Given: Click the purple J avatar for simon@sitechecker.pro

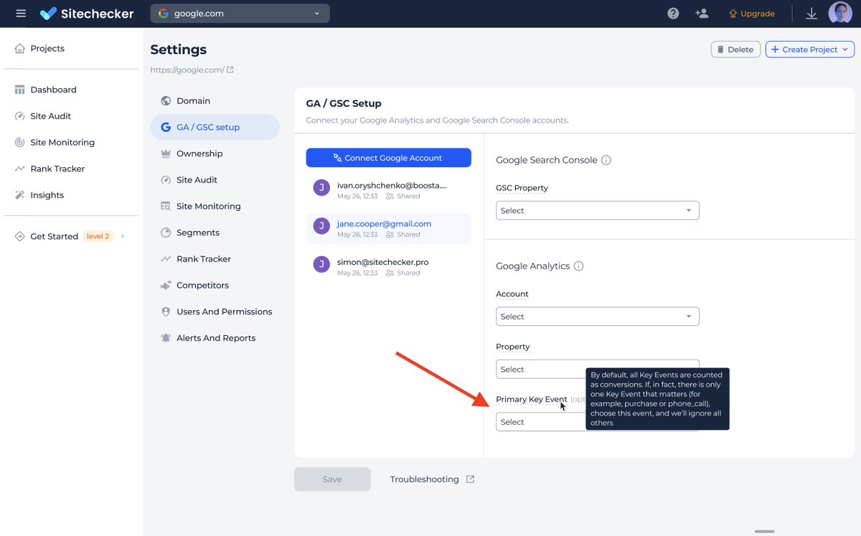Looking at the screenshot, I should point(321,264).
